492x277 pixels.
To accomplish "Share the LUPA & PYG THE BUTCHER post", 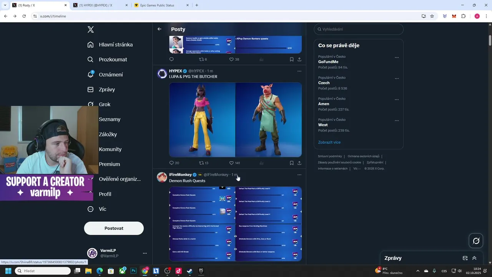I will 299,163.
